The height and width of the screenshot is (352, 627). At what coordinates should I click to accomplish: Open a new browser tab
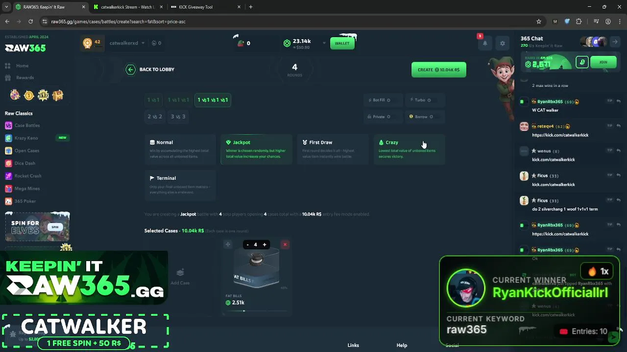pos(250,7)
